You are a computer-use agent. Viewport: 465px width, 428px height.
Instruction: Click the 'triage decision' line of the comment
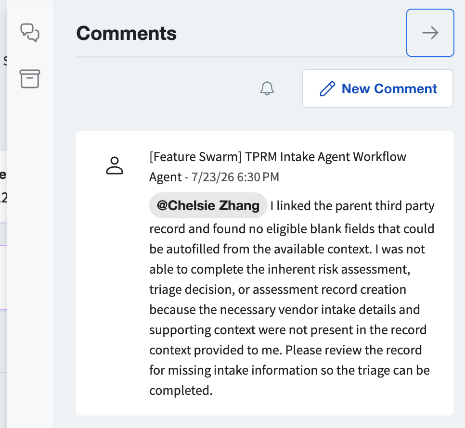click(x=278, y=290)
